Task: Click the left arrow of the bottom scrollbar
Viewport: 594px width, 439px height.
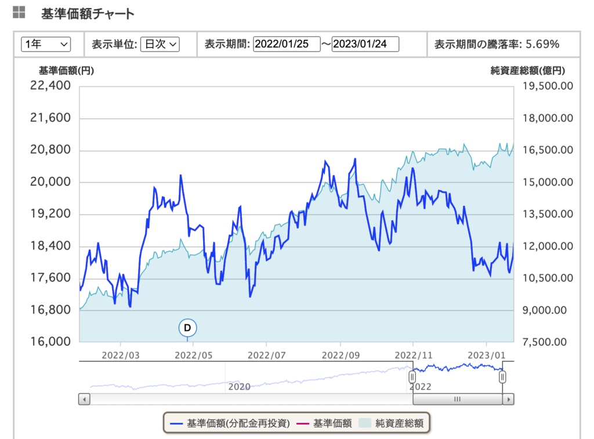Action: [83, 399]
